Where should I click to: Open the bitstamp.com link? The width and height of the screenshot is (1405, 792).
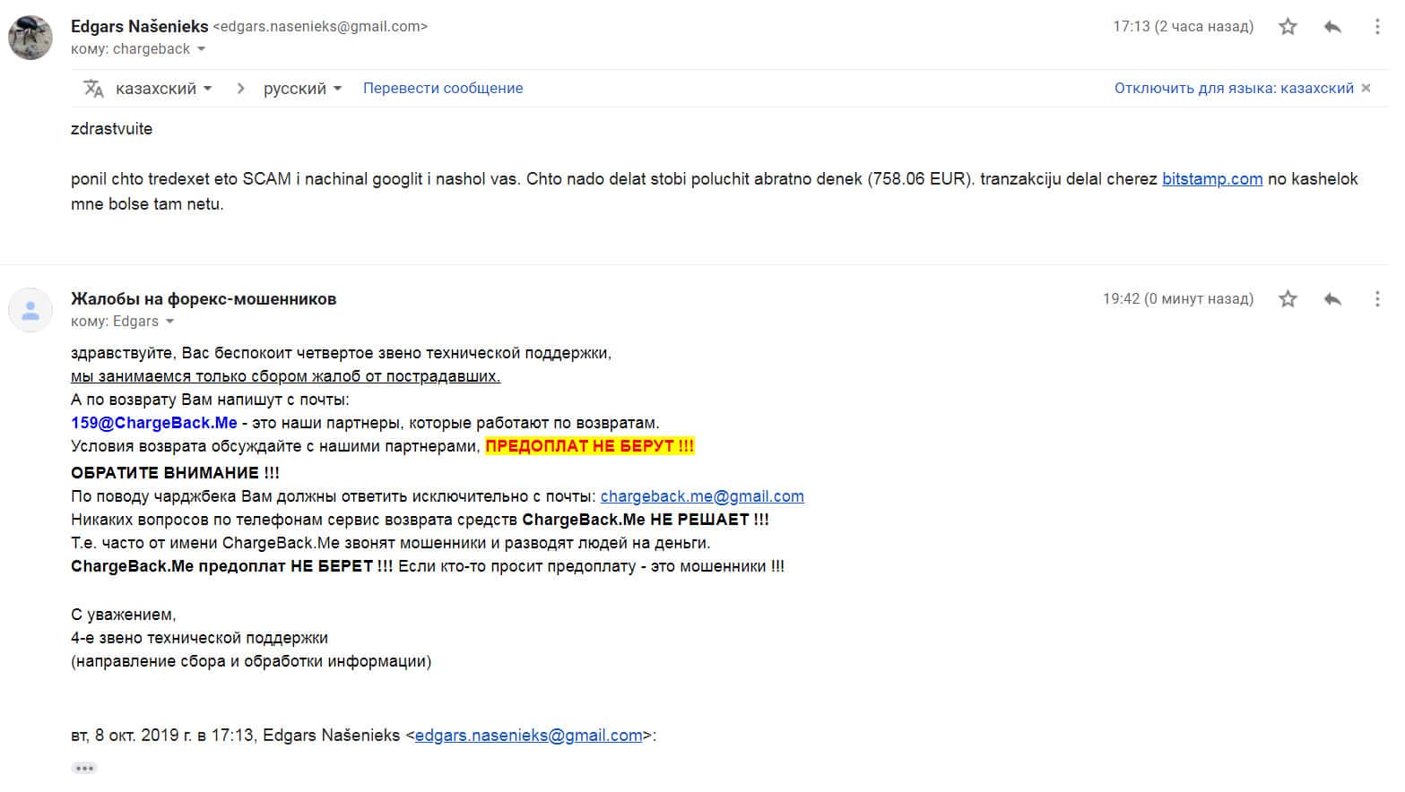tap(1212, 179)
